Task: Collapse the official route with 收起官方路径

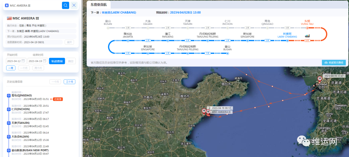Action: pos(334,63)
